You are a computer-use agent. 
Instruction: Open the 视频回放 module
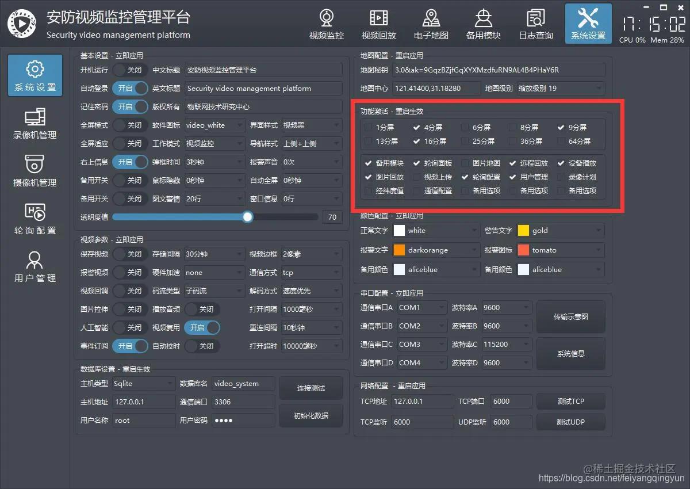378,24
